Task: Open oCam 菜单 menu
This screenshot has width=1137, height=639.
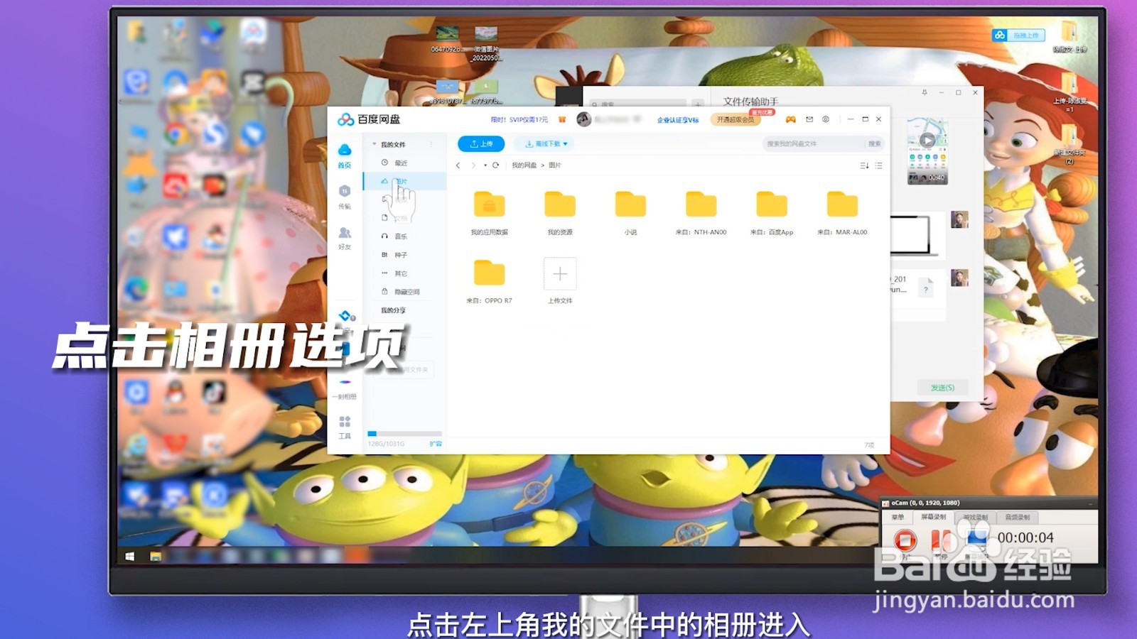Action: [898, 517]
